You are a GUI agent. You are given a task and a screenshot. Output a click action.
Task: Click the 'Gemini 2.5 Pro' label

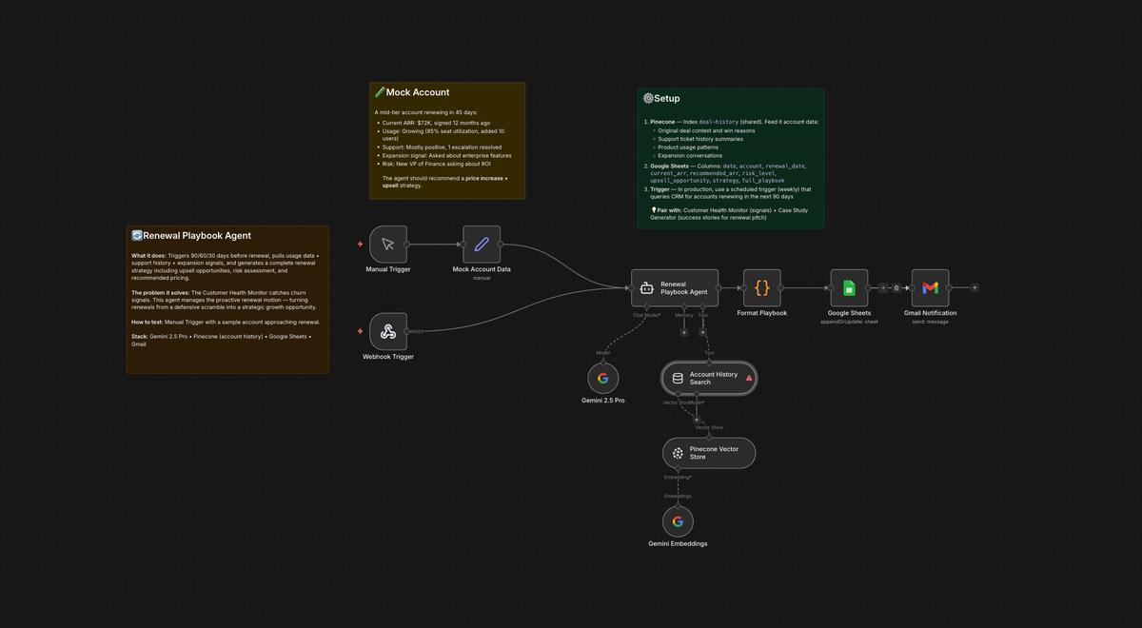pyautogui.click(x=602, y=401)
